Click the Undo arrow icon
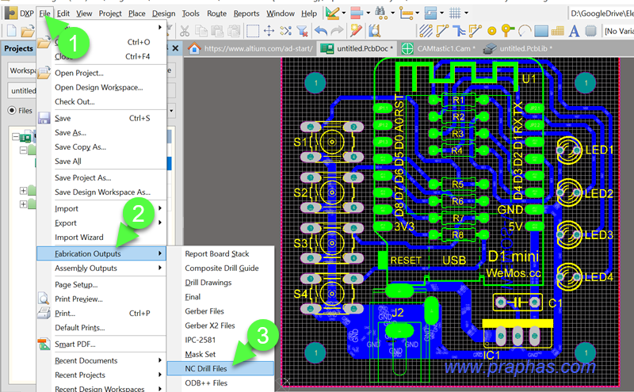Viewport: 634px width, 392px height. 321,31
